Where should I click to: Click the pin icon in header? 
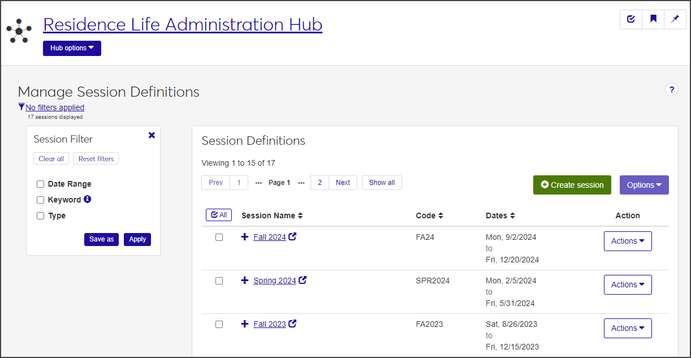tap(675, 19)
